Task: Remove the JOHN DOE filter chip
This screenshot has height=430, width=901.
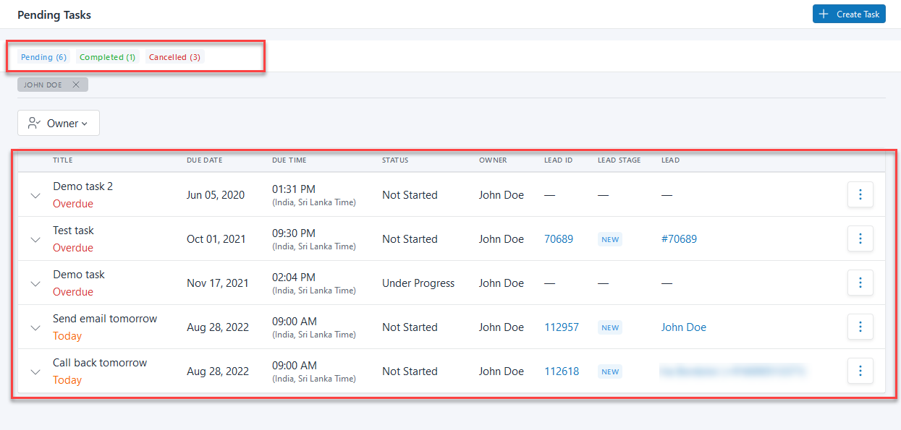Action: point(76,84)
